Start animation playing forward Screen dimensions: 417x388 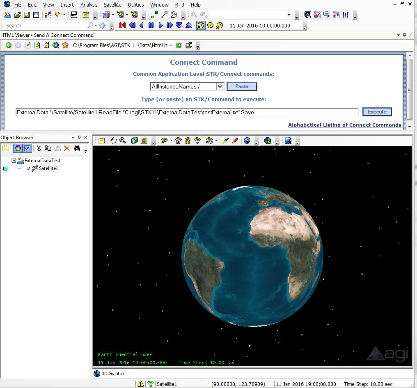(x=160, y=25)
